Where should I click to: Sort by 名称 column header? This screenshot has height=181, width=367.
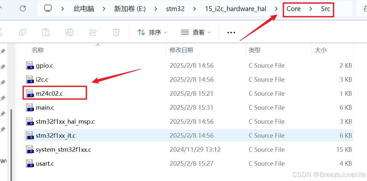coord(38,50)
